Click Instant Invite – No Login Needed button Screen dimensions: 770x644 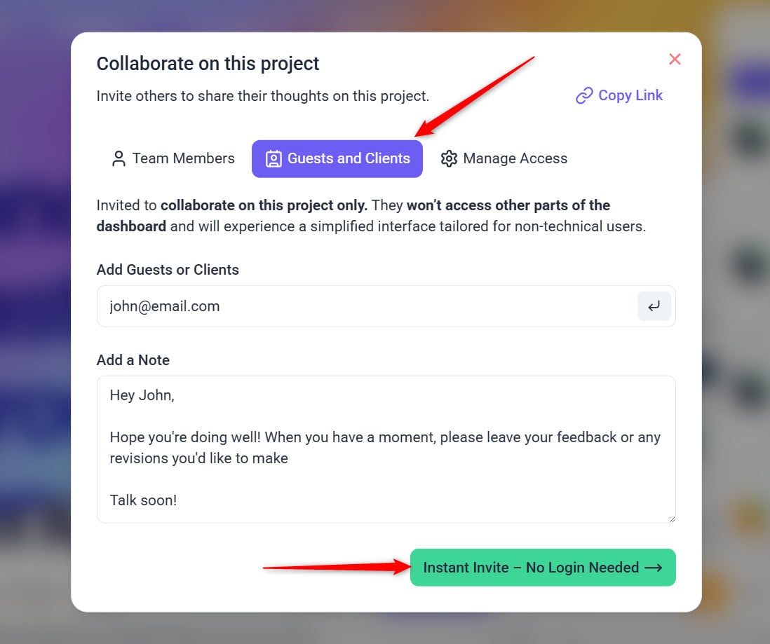[530, 568]
